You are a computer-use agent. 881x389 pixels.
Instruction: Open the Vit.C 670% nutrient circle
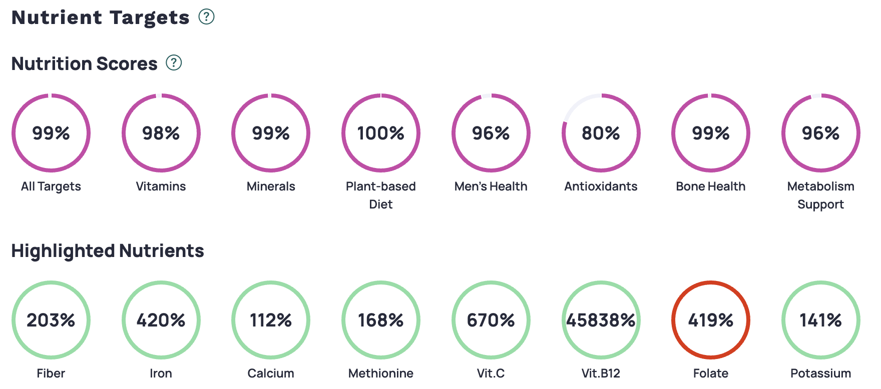pos(491,320)
